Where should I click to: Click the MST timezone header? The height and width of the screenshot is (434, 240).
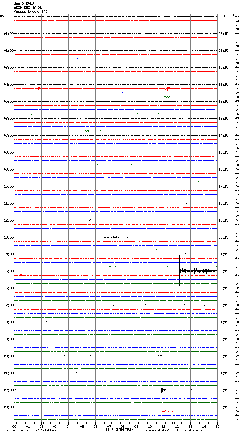tap(3, 16)
